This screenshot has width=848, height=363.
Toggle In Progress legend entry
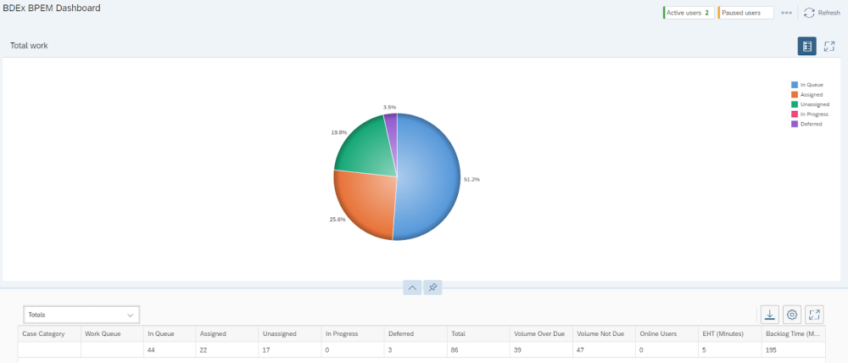(810, 114)
